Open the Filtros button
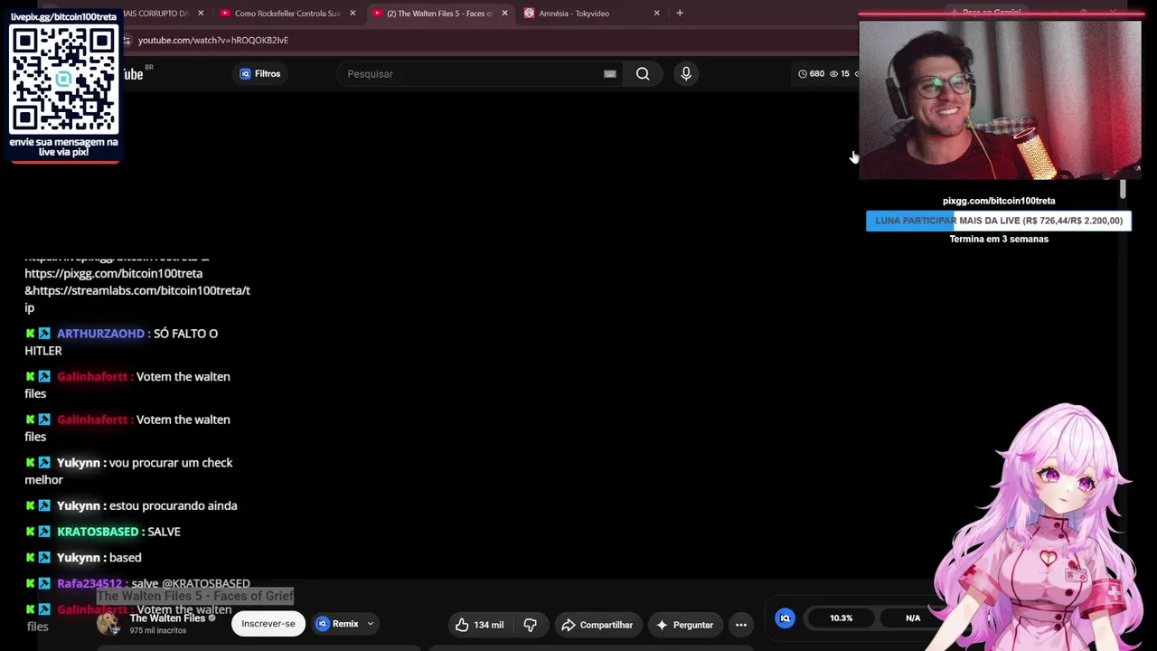The image size is (1157, 651). [x=260, y=74]
